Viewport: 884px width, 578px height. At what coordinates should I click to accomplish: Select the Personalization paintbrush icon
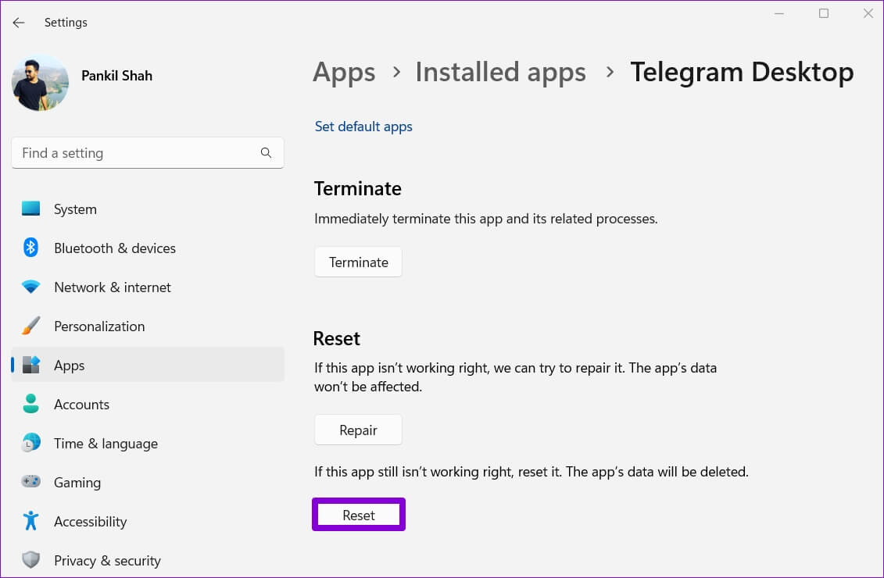click(31, 326)
